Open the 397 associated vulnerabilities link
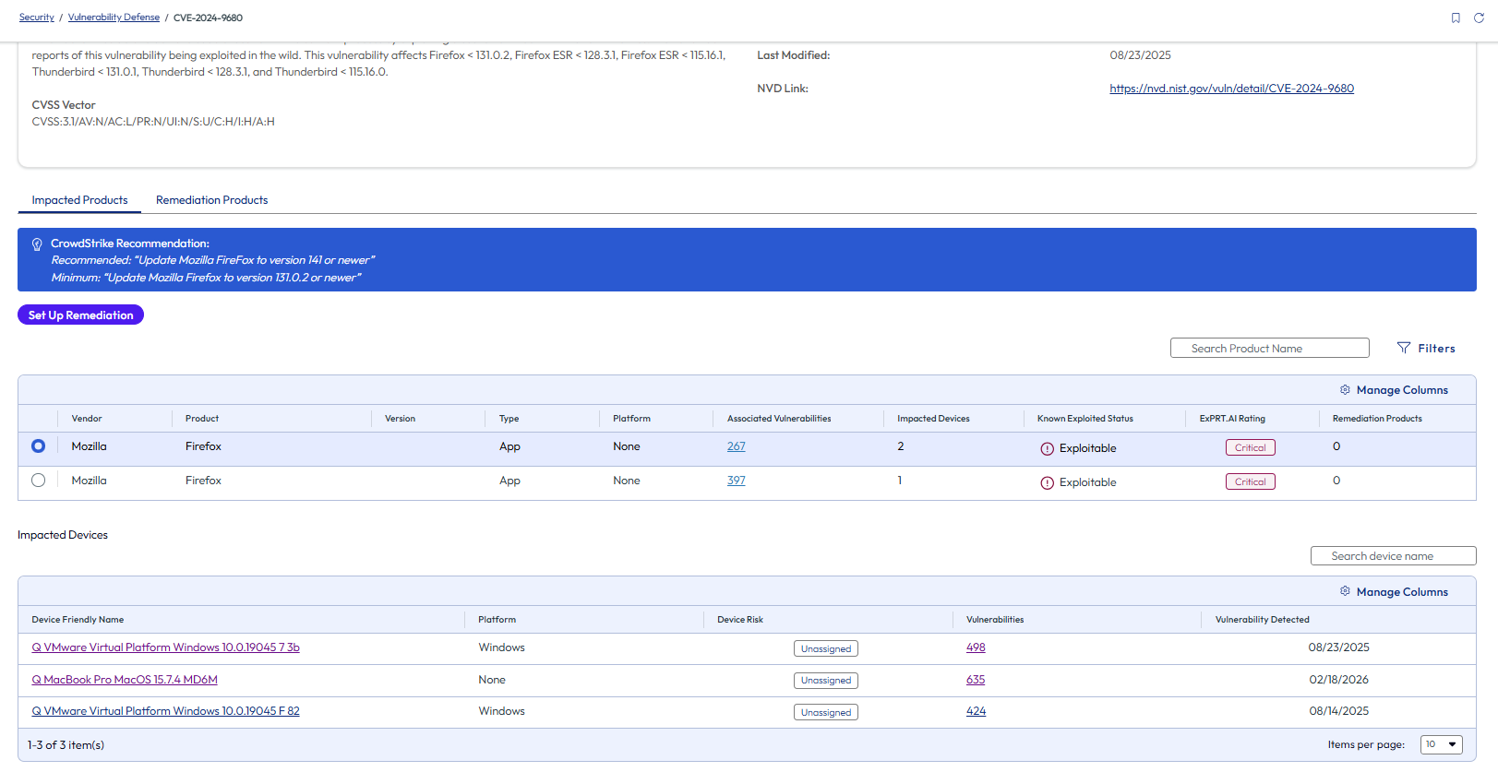 pyautogui.click(x=736, y=481)
